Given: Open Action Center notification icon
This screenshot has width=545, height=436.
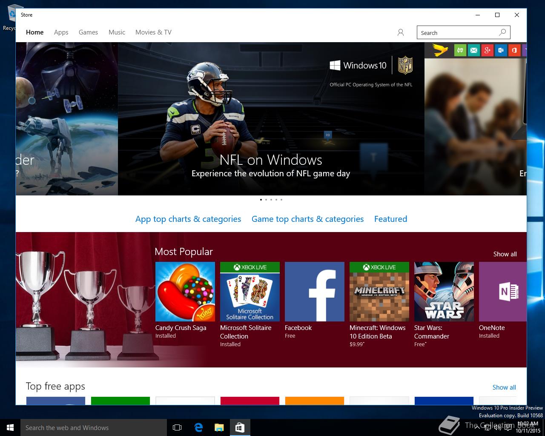Looking at the screenshot, I should click(509, 427).
